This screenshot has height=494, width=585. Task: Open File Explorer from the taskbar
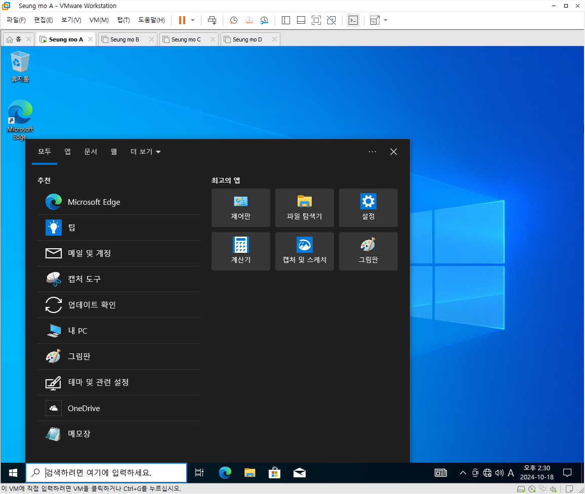(x=249, y=473)
